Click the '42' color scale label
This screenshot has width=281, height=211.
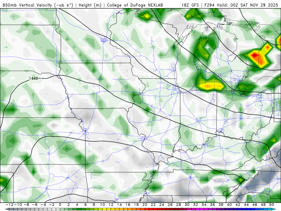pyautogui.click(x=238, y=205)
